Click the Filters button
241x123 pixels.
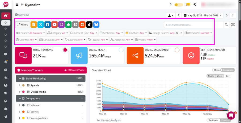[22, 24]
